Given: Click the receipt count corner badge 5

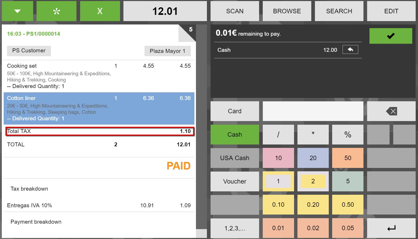Looking at the screenshot, I should 190,30.
